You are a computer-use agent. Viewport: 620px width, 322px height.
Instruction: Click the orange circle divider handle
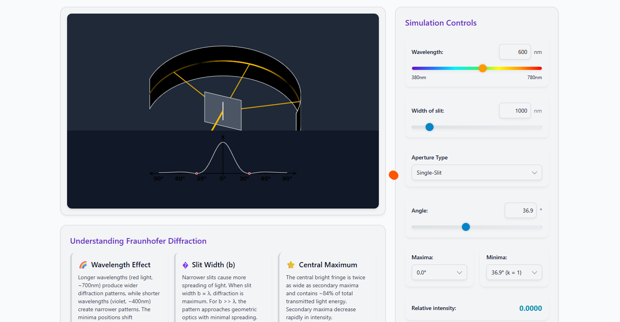(x=394, y=175)
